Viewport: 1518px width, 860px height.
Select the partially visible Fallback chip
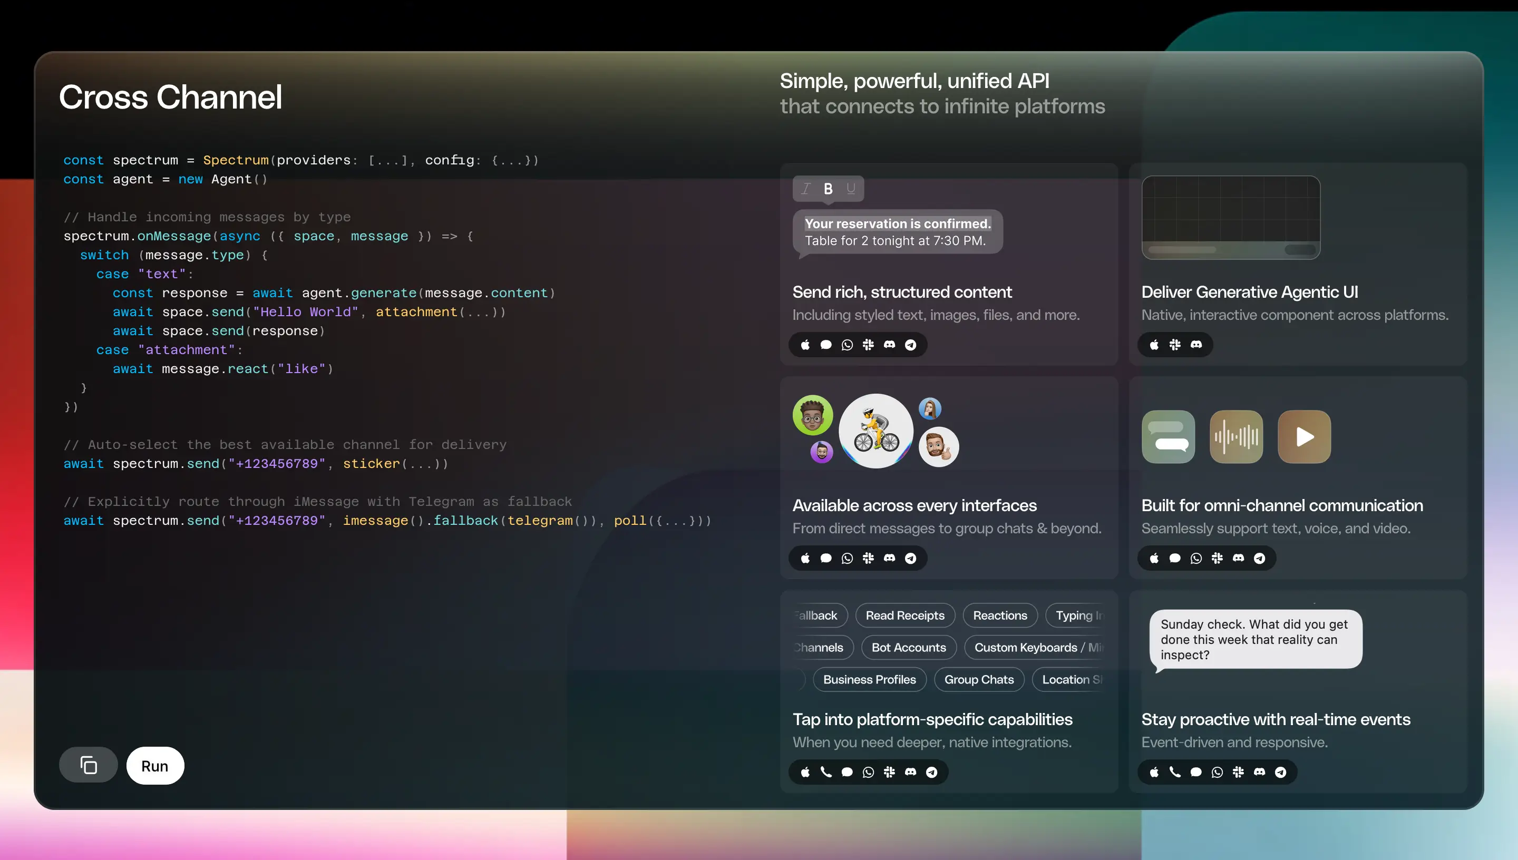[x=821, y=615]
